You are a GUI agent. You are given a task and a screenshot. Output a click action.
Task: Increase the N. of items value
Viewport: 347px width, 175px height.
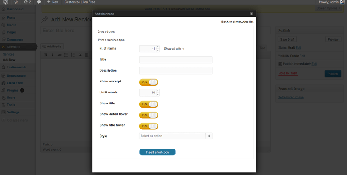pyautogui.click(x=158, y=47)
